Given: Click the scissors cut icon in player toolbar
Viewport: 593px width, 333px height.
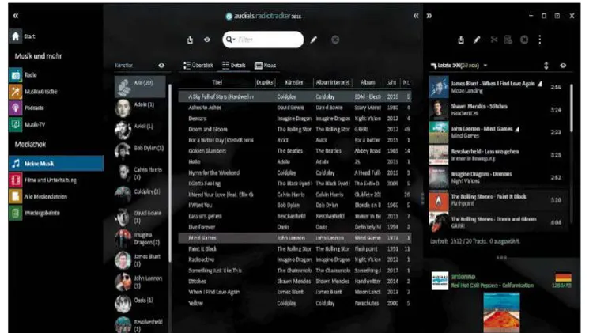Looking at the screenshot, I should point(493,40).
